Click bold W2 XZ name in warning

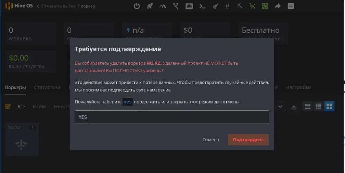154,63
